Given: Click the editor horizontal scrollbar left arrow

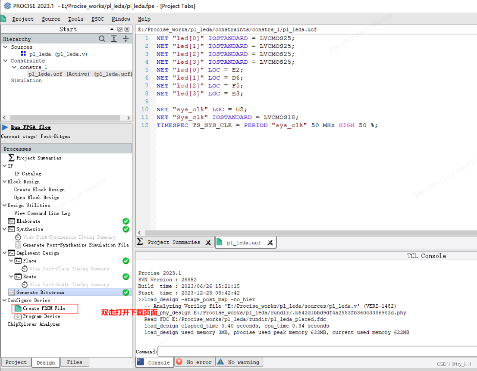Looking at the screenshot, I should coord(139,233).
